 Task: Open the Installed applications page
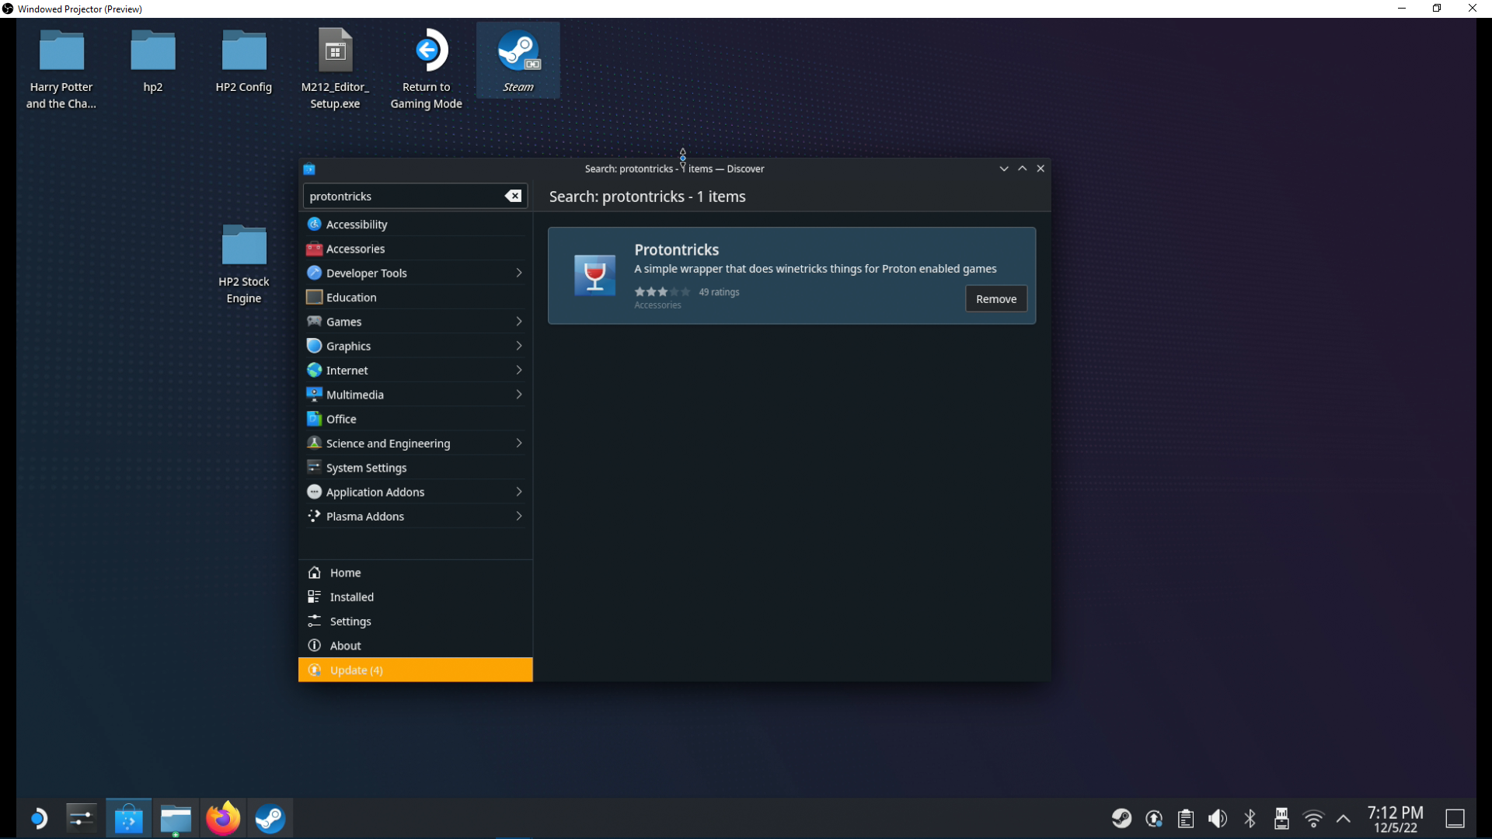pos(415,597)
